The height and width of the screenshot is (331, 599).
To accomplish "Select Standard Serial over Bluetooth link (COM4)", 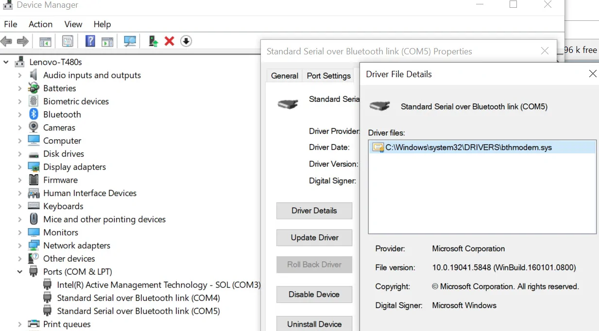I will pos(138,298).
